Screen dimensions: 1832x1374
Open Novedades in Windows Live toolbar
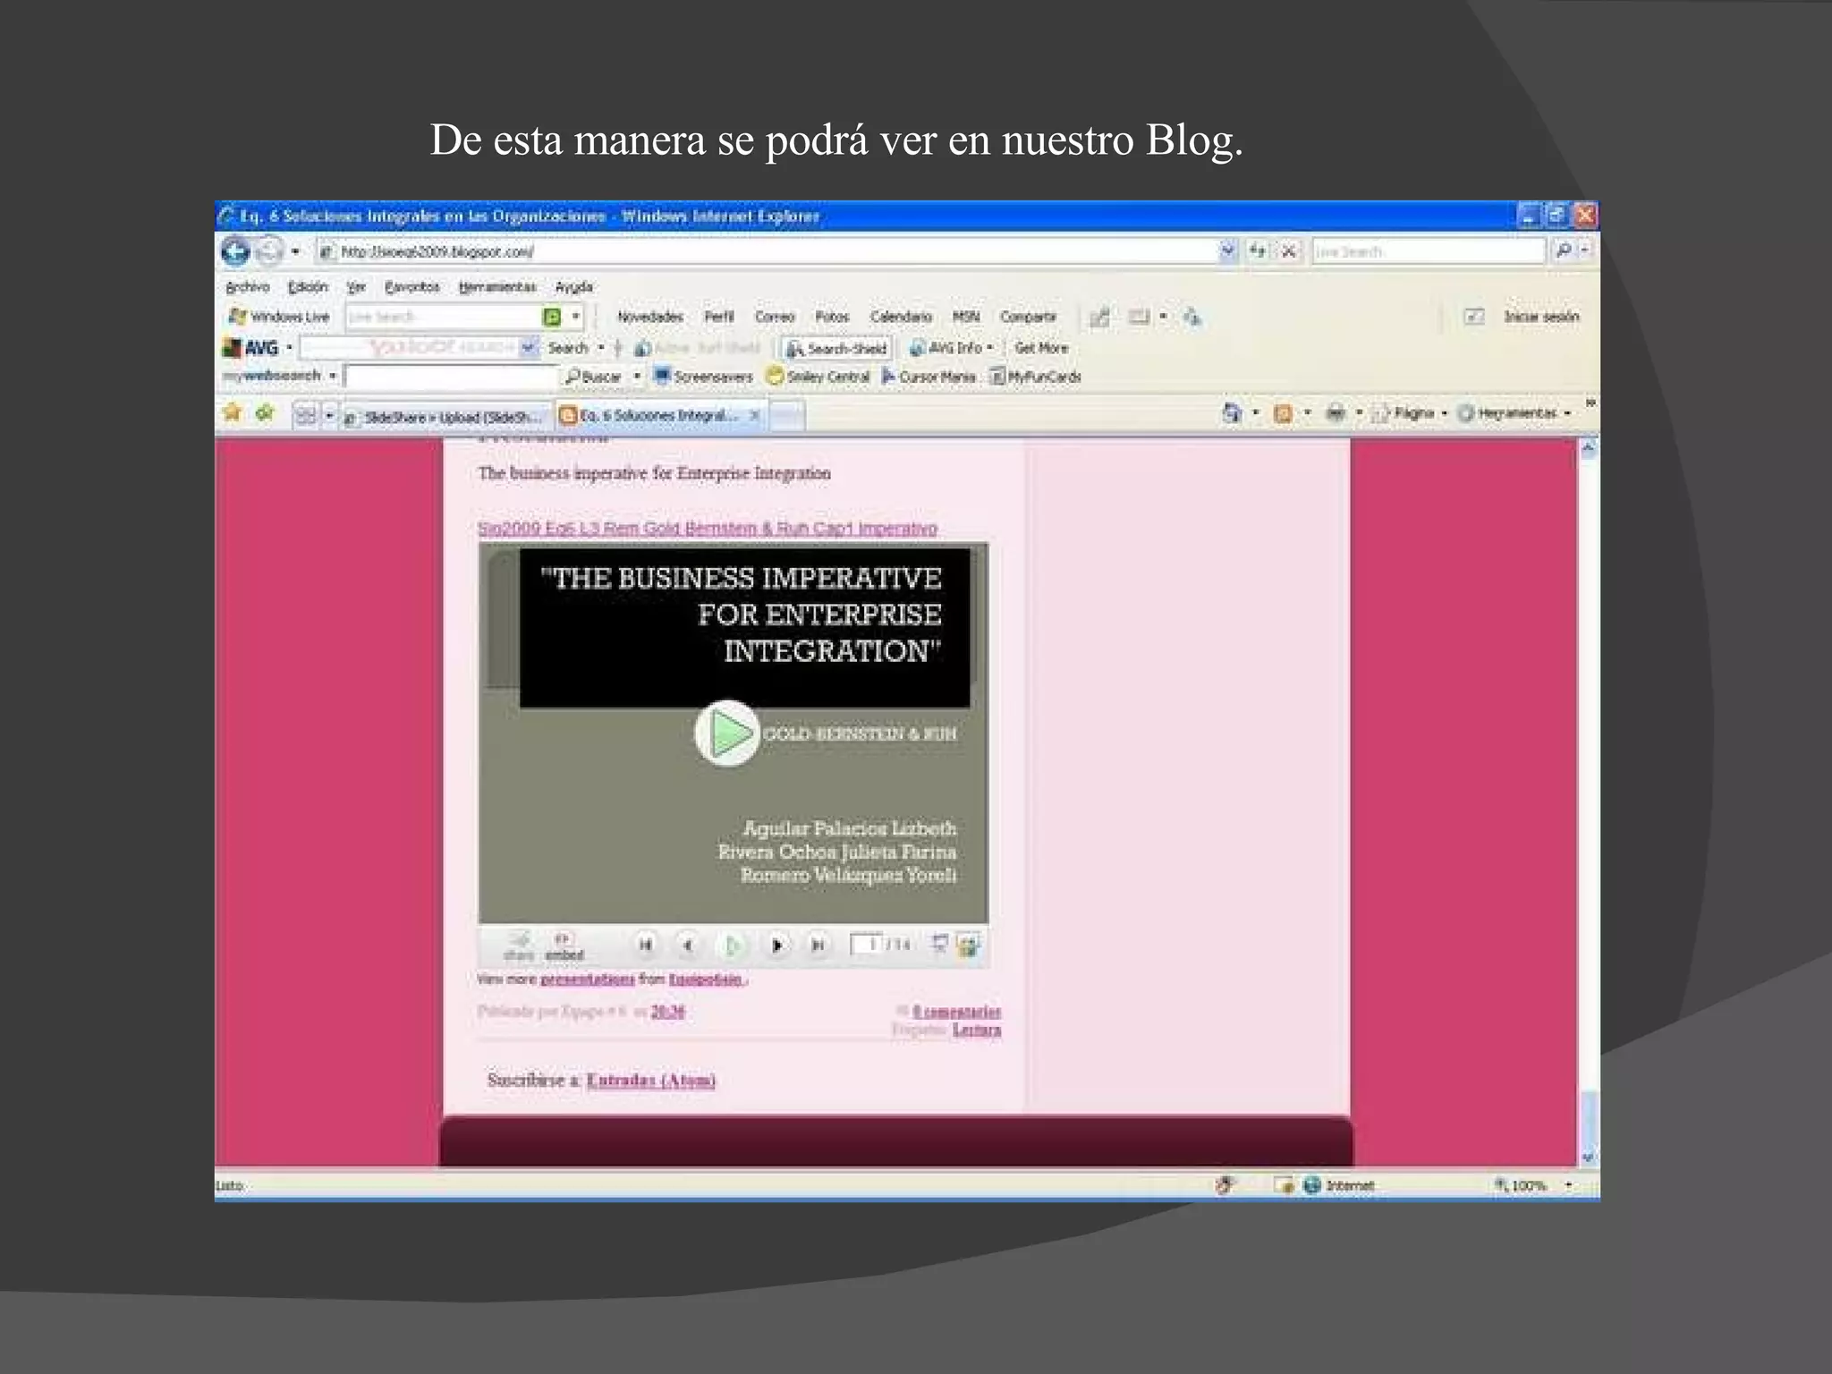650,317
